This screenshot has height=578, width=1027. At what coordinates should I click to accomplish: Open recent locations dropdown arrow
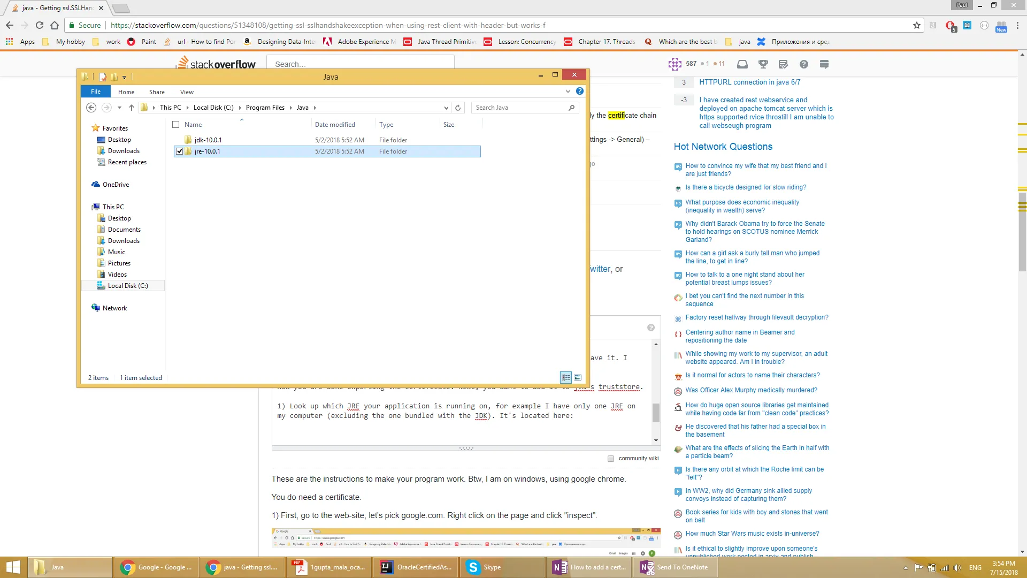[119, 108]
